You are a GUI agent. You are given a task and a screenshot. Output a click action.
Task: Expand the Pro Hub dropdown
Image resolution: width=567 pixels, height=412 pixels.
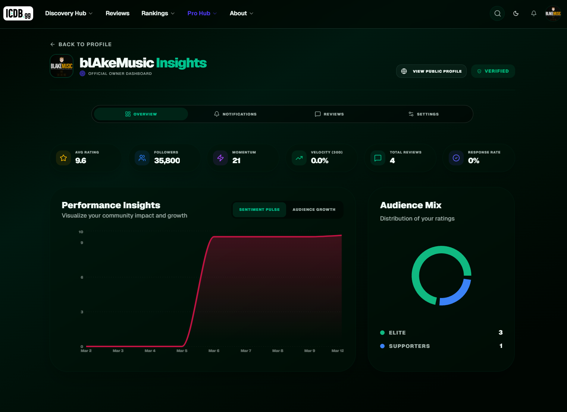202,13
